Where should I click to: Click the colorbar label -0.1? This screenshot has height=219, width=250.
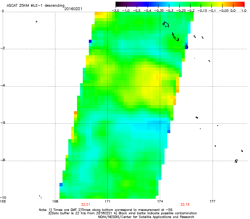click(x=212, y=11)
